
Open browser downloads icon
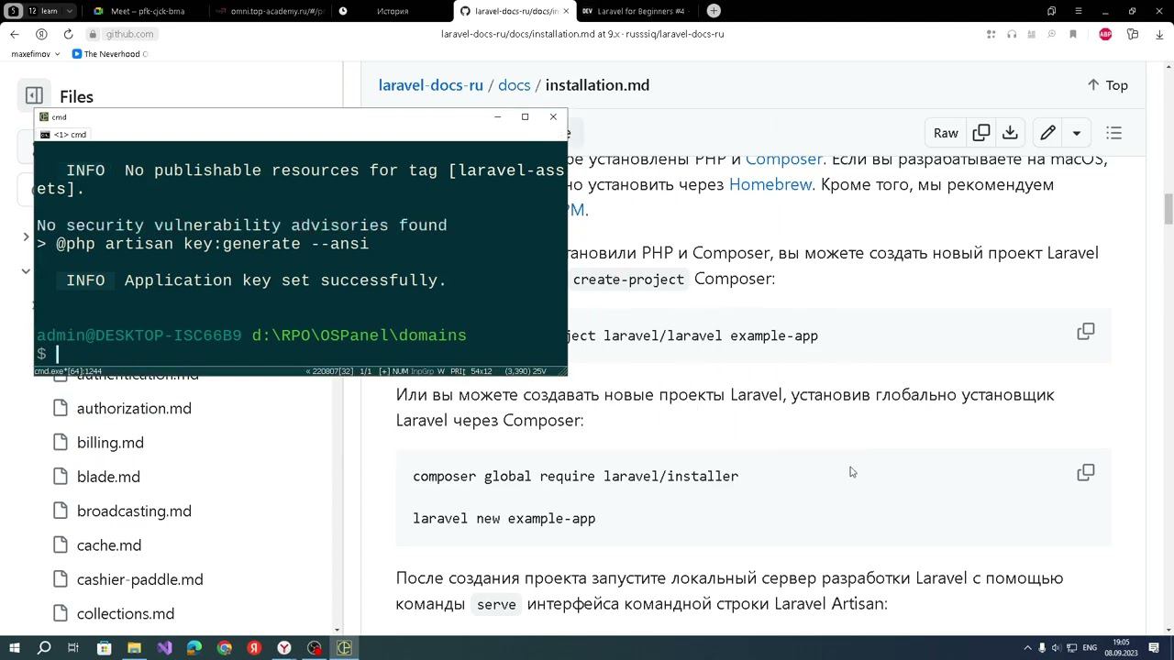tap(1157, 34)
